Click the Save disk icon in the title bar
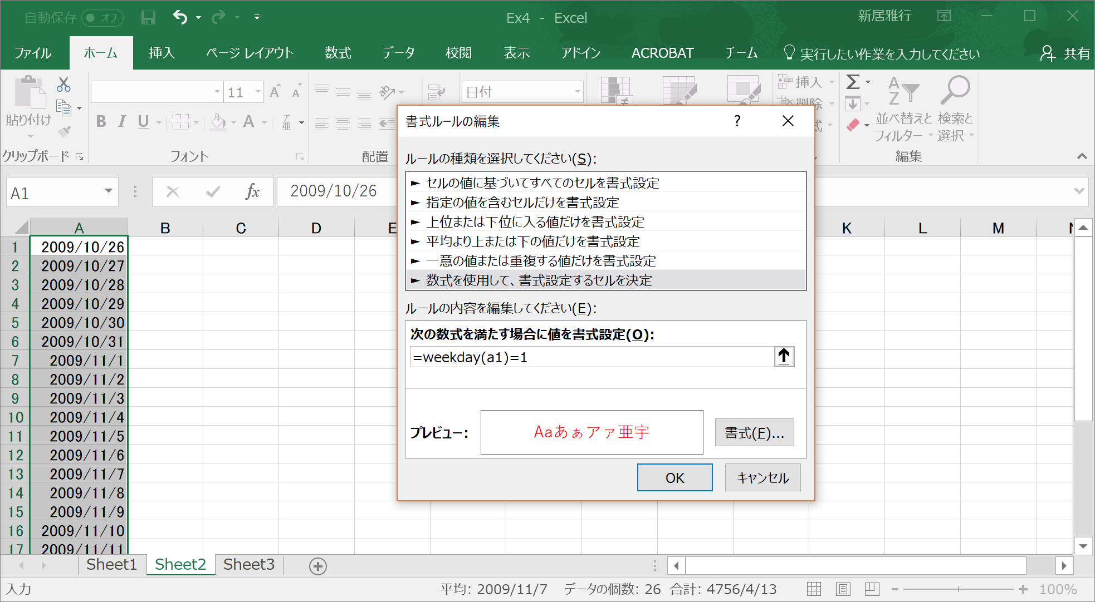 coord(148,18)
